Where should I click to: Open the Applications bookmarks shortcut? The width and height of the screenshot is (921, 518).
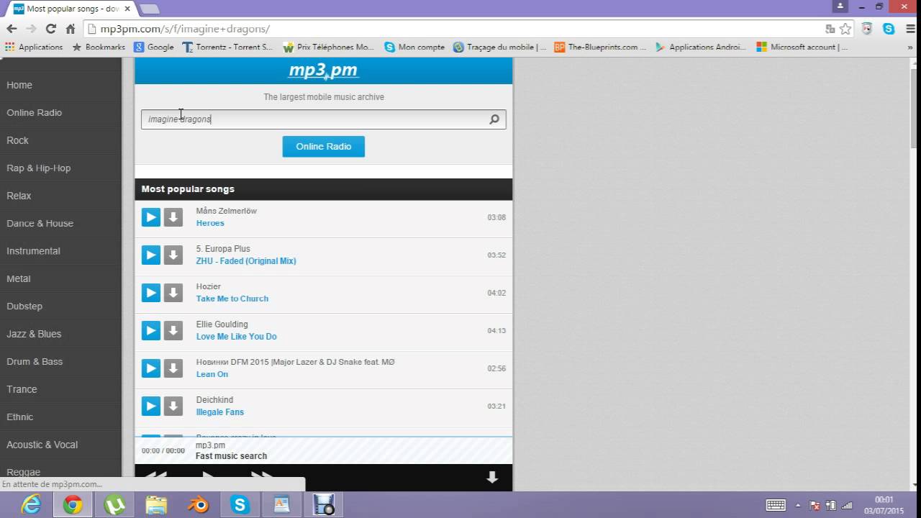click(x=35, y=47)
